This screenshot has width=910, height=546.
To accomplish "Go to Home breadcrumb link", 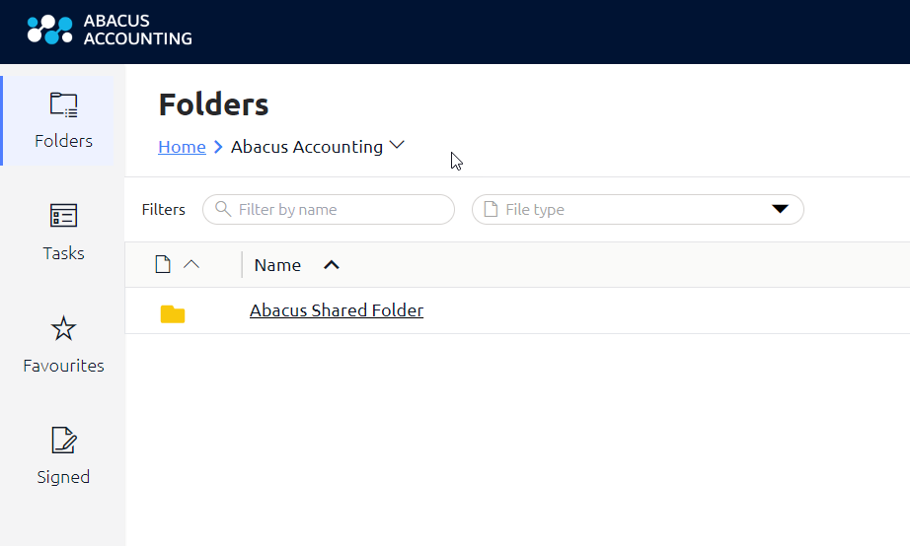I will click(x=182, y=147).
